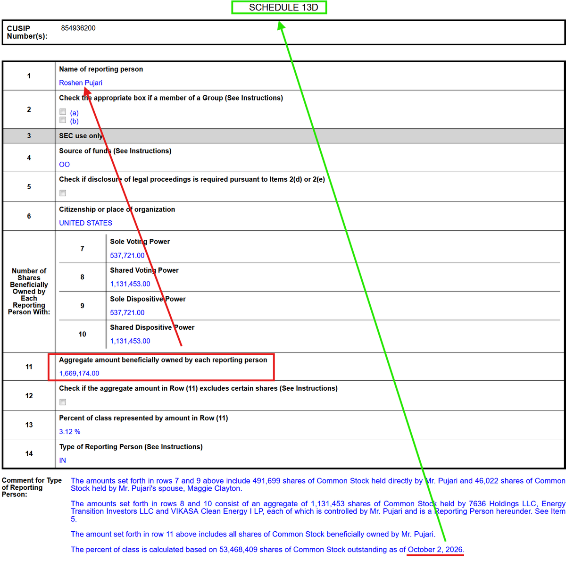Screen dimensions: 566x561
Task: Click the comment paragraph mentioning 7636 Holdings LLC
Action: [318, 511]
